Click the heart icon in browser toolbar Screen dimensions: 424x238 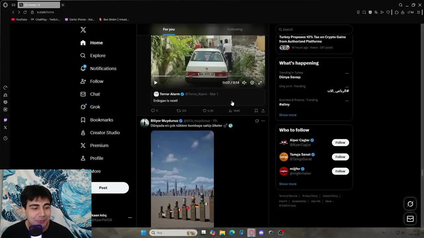pyautogui.click(x=388, y=12)
